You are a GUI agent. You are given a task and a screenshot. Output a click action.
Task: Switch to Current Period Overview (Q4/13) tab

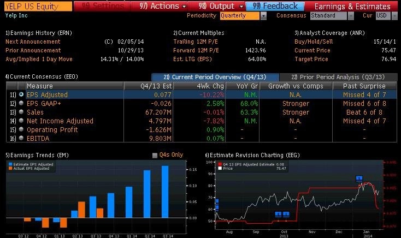click(215, 77)
